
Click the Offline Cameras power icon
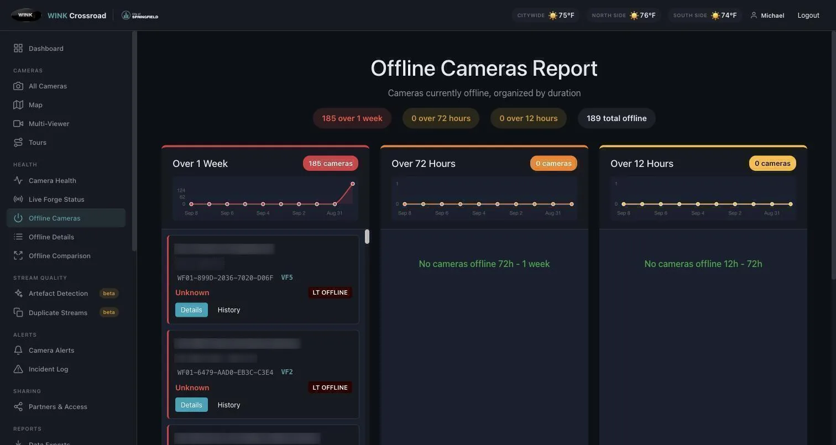coord(18,218)
